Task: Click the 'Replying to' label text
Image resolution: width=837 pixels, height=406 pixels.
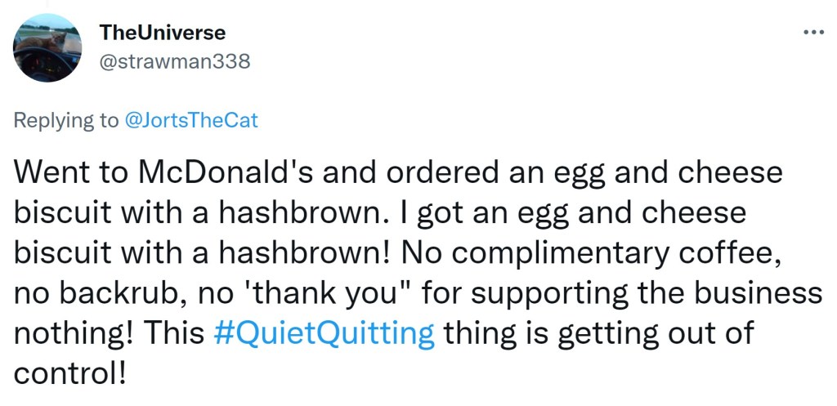Action: [66, 121]
